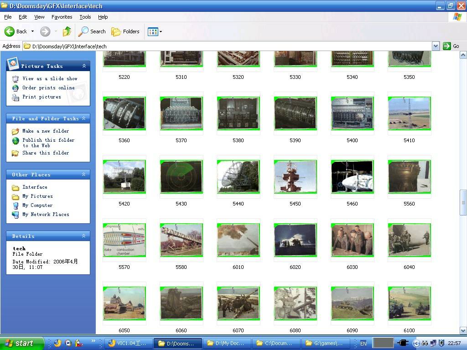This screenshot has height=350, width=467.
Task: Click the Start button on taskbar
Action: 21,343
